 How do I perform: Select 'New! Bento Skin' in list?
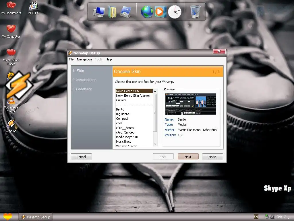pos(134,91)
